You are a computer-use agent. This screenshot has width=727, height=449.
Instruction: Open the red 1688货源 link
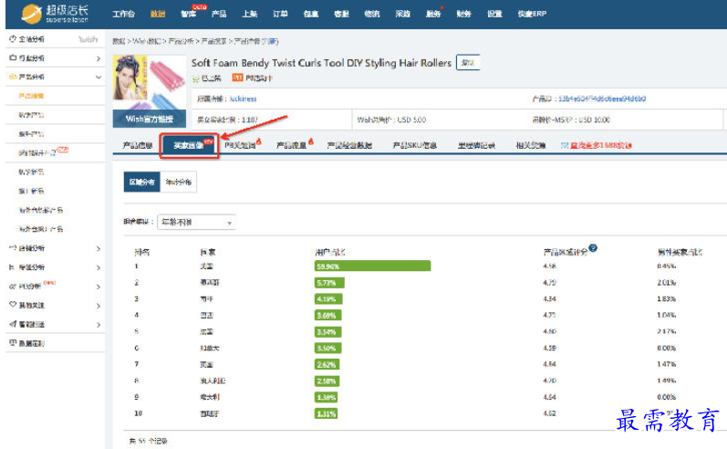[600, 146]
